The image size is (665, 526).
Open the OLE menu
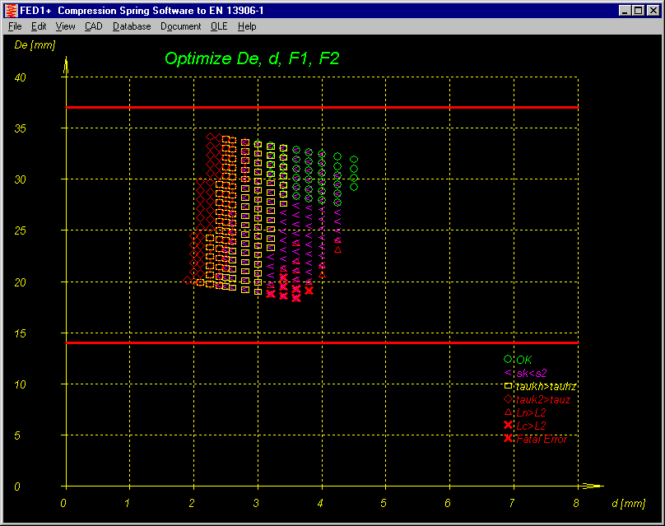click(x=219, y=26)
